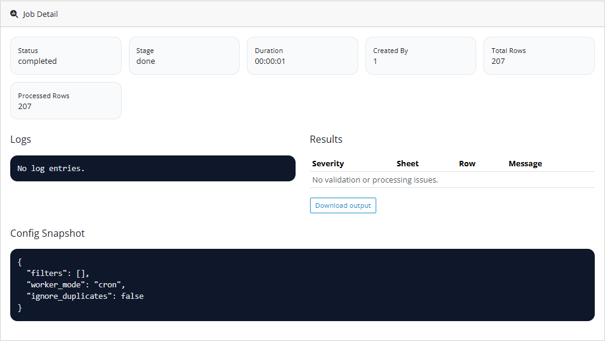Click the Processed Rows card
The image size is (605, 341).
tap(66, 101)
